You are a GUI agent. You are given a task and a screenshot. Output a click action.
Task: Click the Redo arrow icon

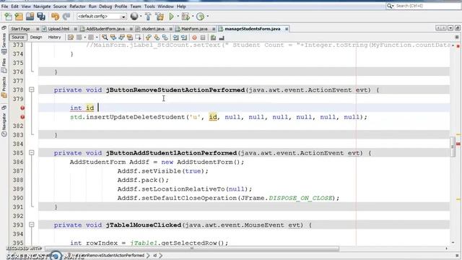66,17
